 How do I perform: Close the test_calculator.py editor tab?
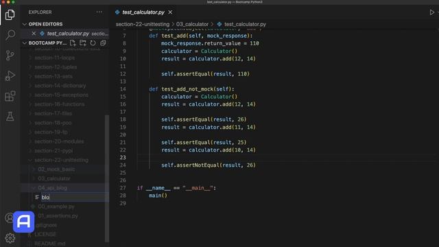click(170, 12)
